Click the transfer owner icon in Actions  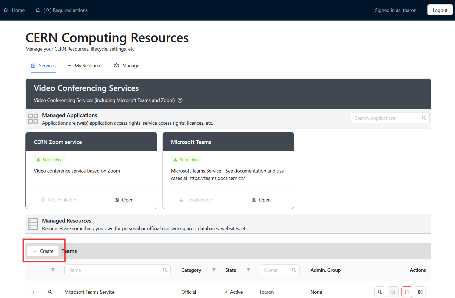380,292
